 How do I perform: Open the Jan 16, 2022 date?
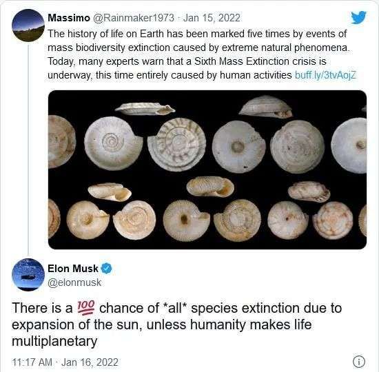tap(90, 362)
